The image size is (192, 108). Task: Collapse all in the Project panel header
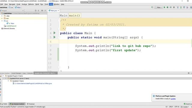tap(38, 11)
